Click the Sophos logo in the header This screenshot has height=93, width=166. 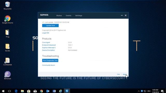click(44, 15)
